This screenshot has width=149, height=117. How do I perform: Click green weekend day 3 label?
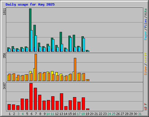pos(18,114)
